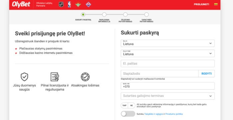
Task: Open Privatumo politika link
Action: pos(174,114)
